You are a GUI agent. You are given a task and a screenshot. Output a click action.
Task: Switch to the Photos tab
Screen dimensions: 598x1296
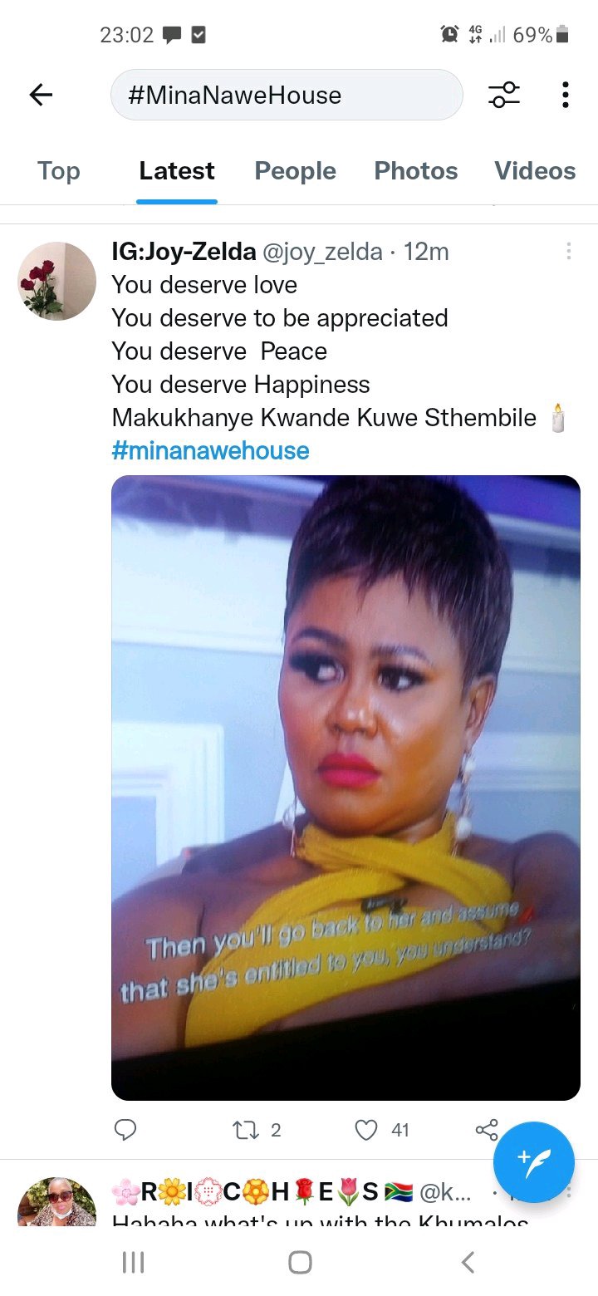pyautogui.click(x=416, y=170)
